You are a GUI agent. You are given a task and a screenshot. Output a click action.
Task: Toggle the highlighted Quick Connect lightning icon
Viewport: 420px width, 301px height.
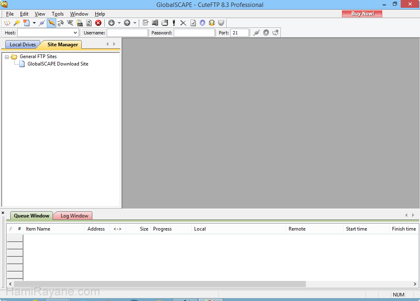(x=51, y=23)
